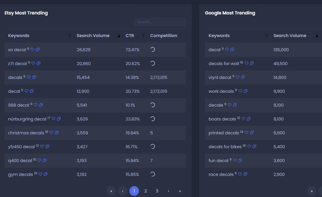
Task: Jump to last page of Etsy results
Action: click(x=180, y=191)
